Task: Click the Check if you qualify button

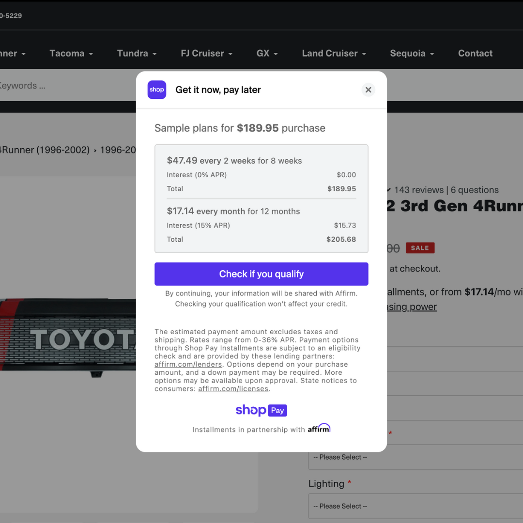Action: [261, 274]
